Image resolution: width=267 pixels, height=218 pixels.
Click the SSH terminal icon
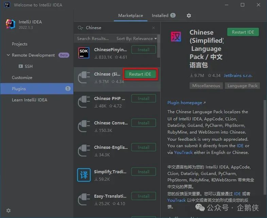[21, 66]
